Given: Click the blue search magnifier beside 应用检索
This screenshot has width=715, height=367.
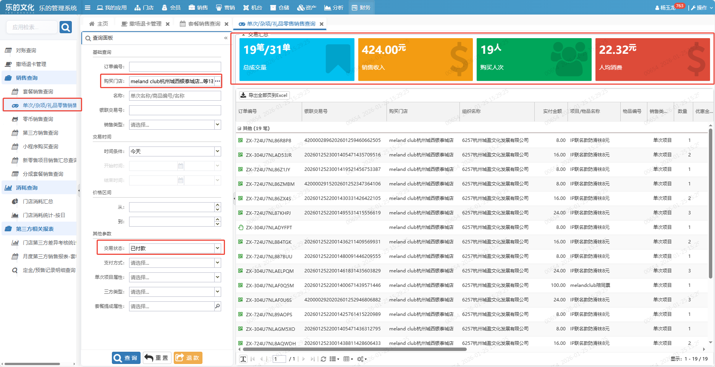Looking at the screenshot, I should pyautogui.click(x=66, y=27).
